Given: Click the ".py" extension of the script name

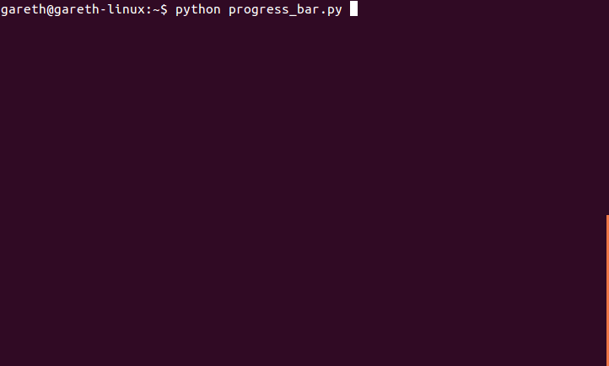Looking at the screenshot, I should pos(331,10).
